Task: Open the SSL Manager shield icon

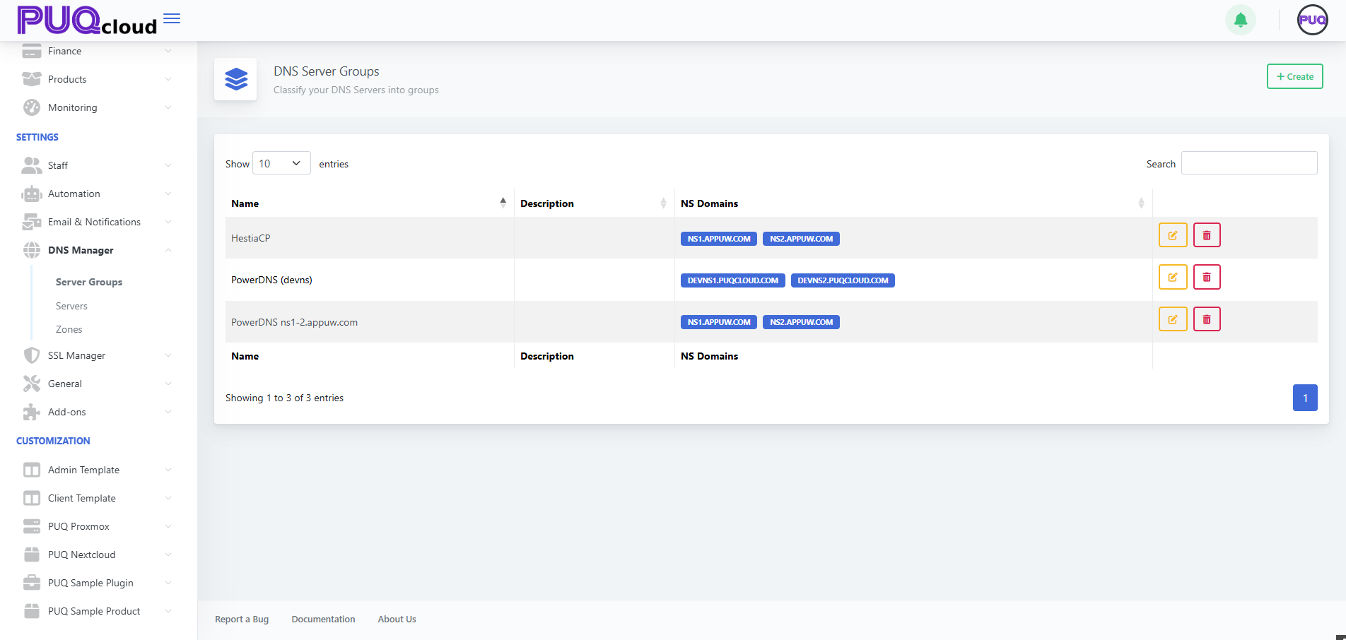Action: 32,355
